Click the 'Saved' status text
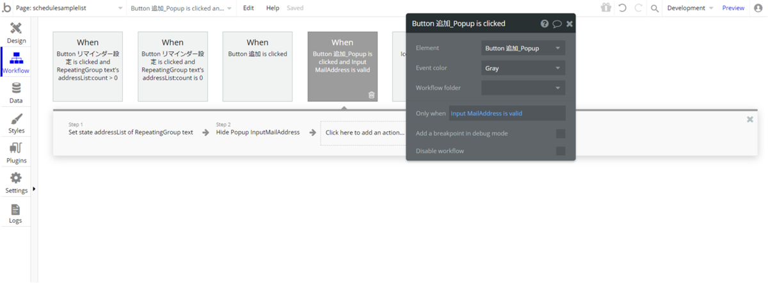The height and width of the screenshot is (283, 768). point(295,8)
